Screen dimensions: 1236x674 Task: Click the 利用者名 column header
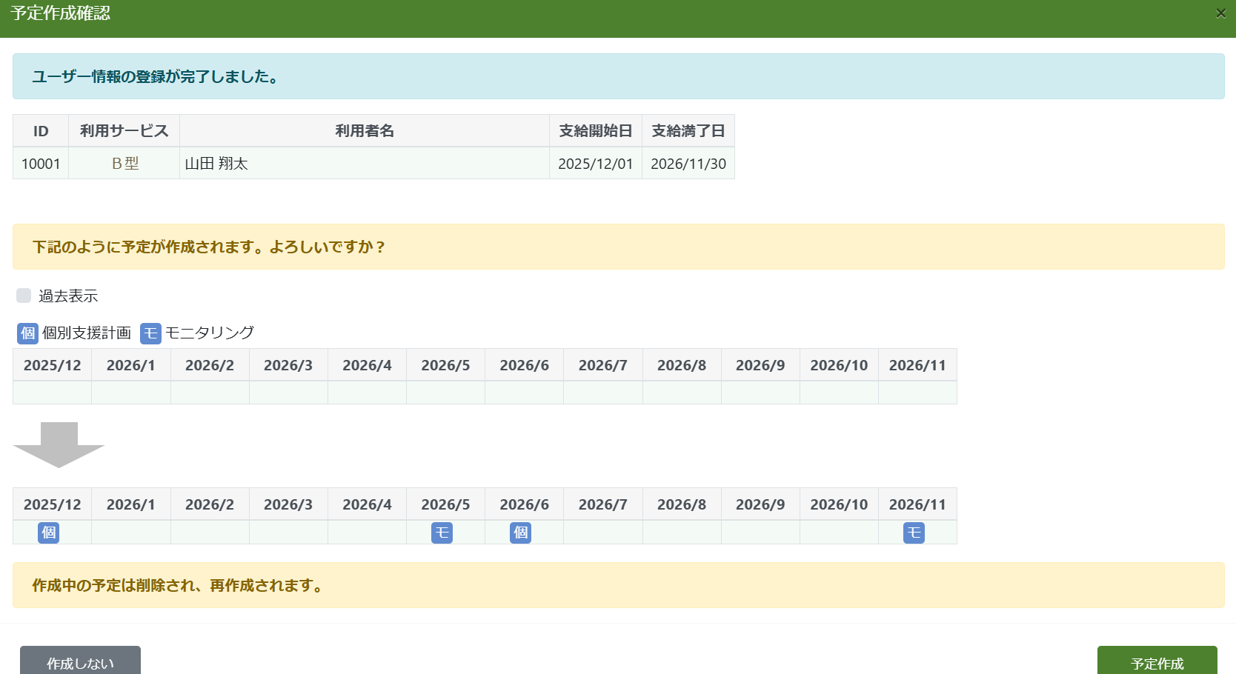[364, 131]
